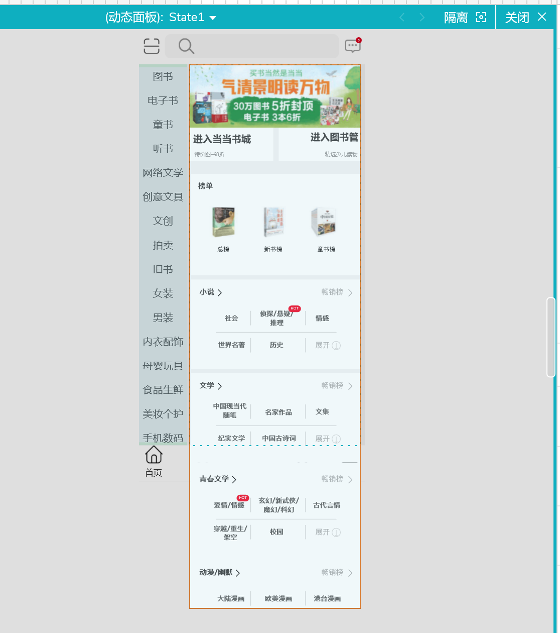Choose the 古代言情 subcategory
The image size is (560, 633).
tap(327, 505)
